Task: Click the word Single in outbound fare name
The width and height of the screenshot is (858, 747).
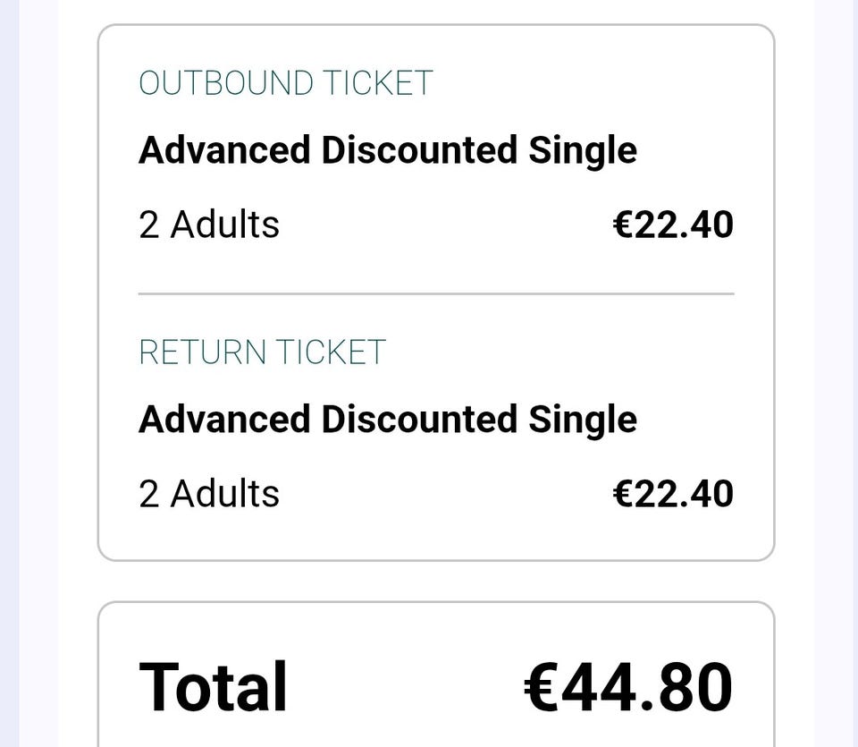Action: tap(582, 150)
